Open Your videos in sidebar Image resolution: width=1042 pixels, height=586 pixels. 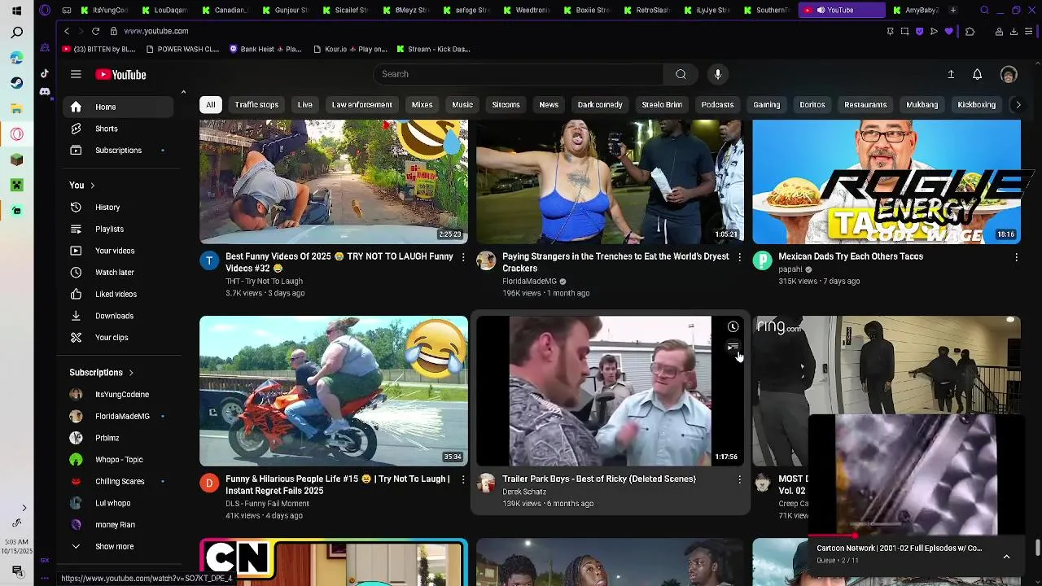pyautogui.click(x=118, y=251)
